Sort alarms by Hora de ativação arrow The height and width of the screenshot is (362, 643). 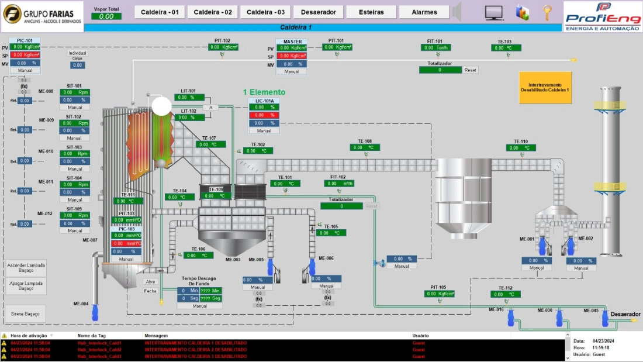click(x=51, y=335)
